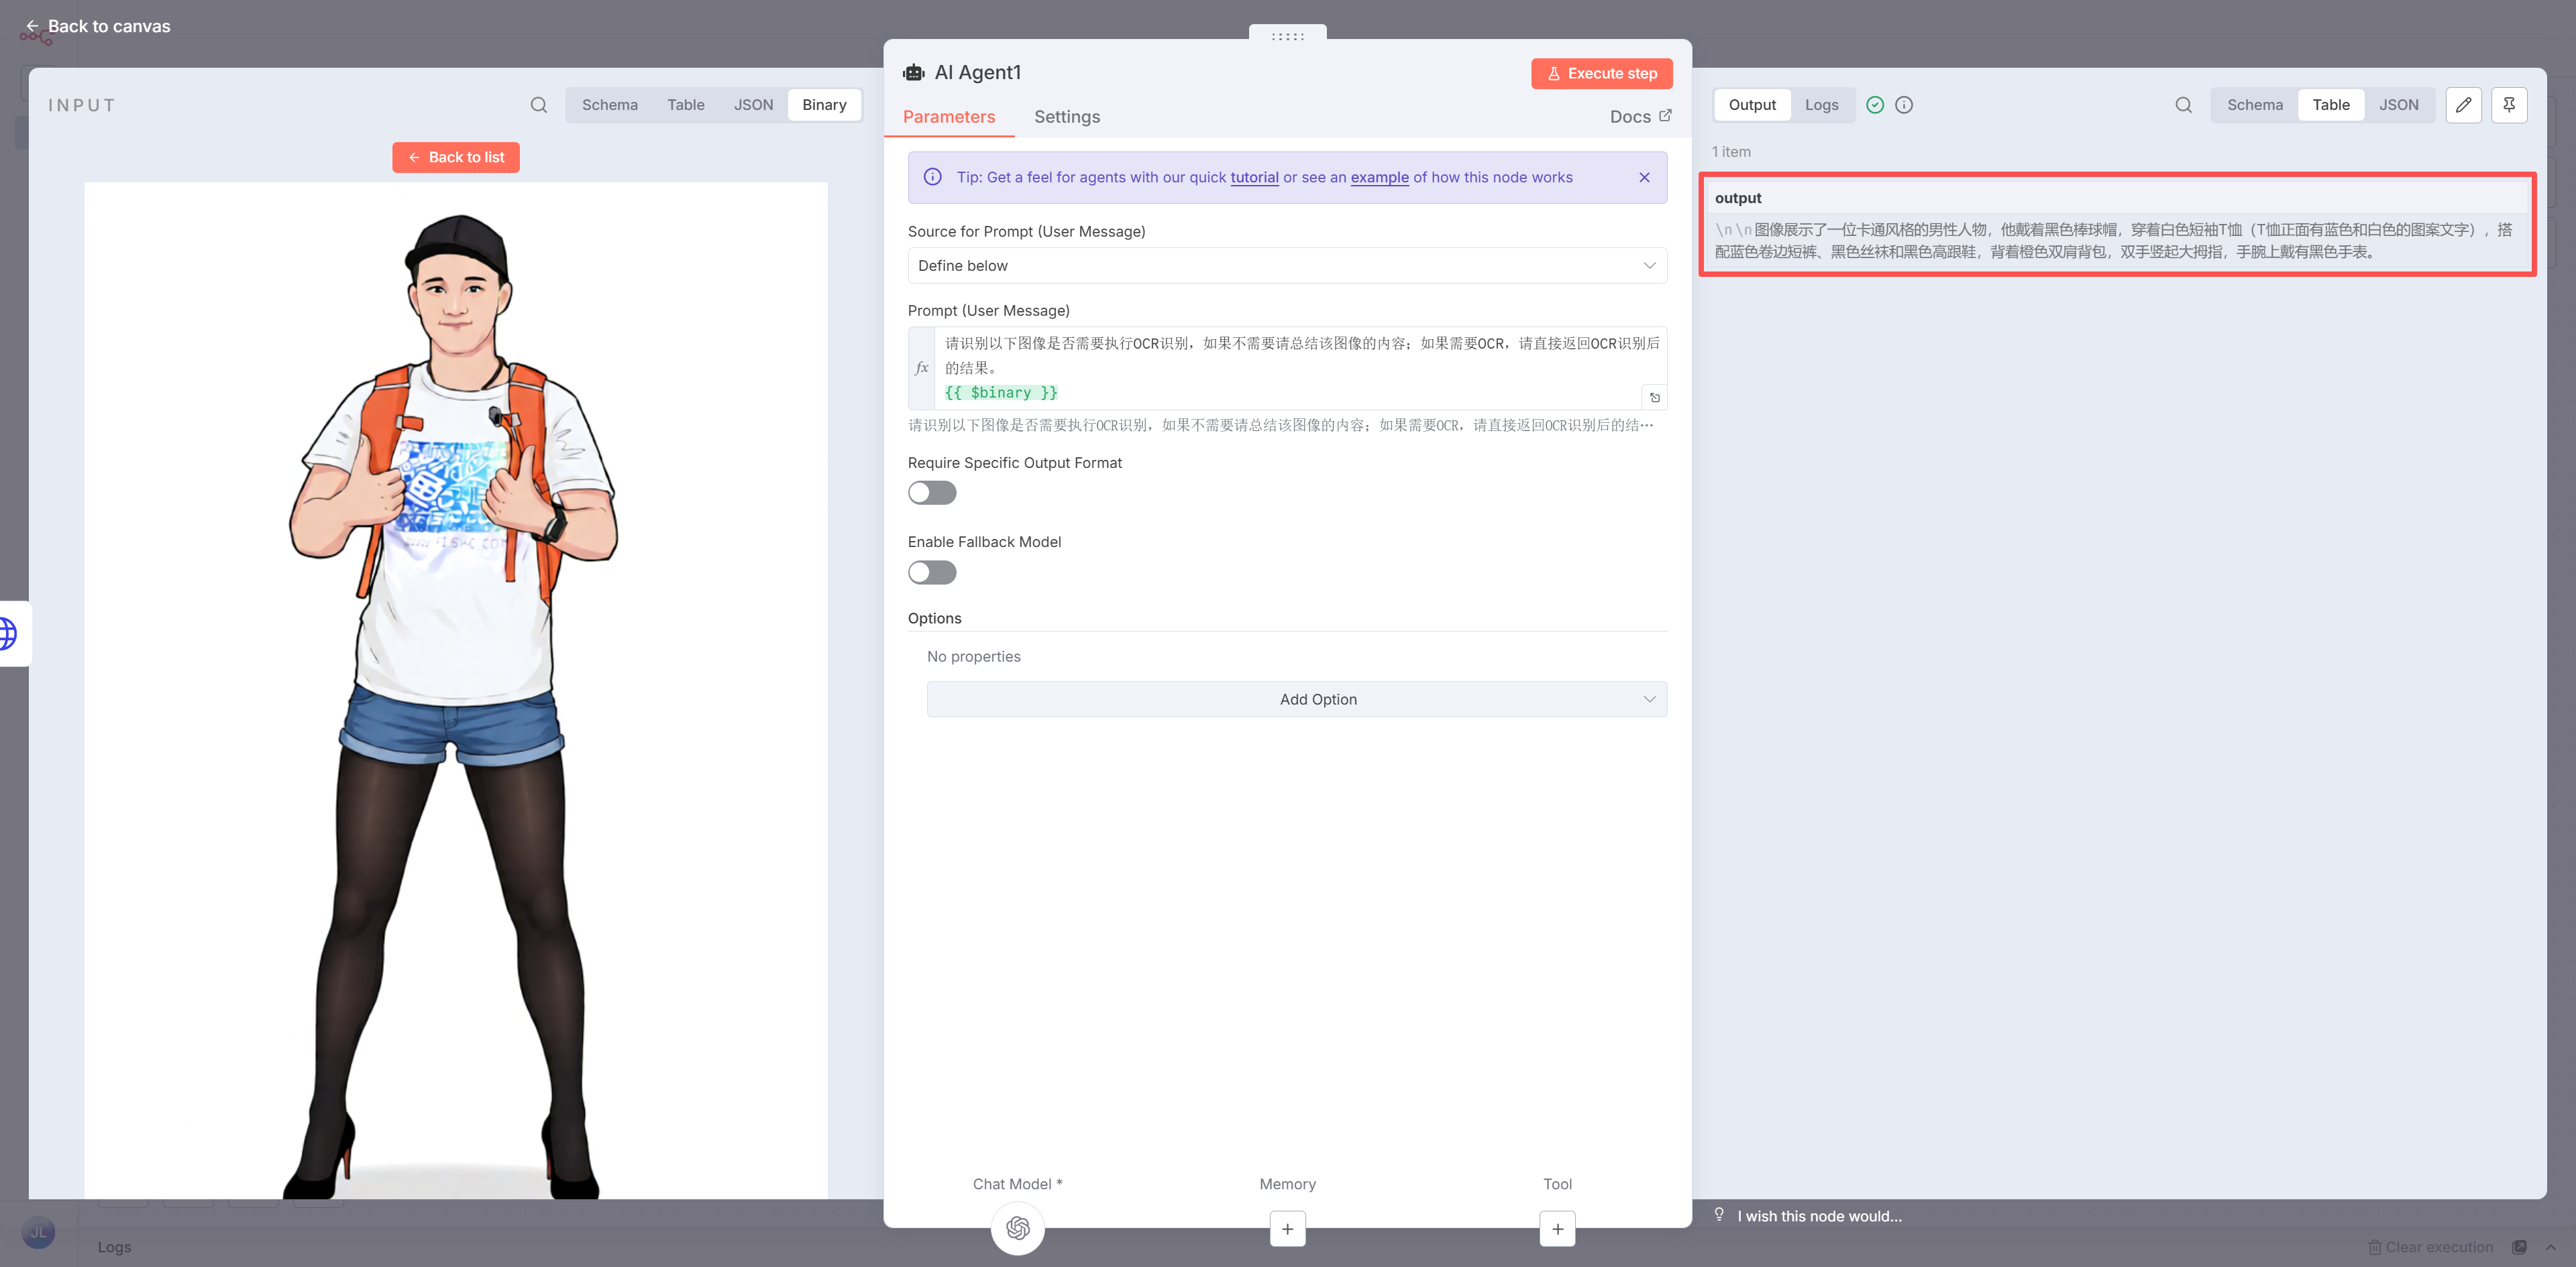This screenshot has width=2576, height=1267.
Task: Enable the Fallback Model switch
Action: tap(932, 572)
